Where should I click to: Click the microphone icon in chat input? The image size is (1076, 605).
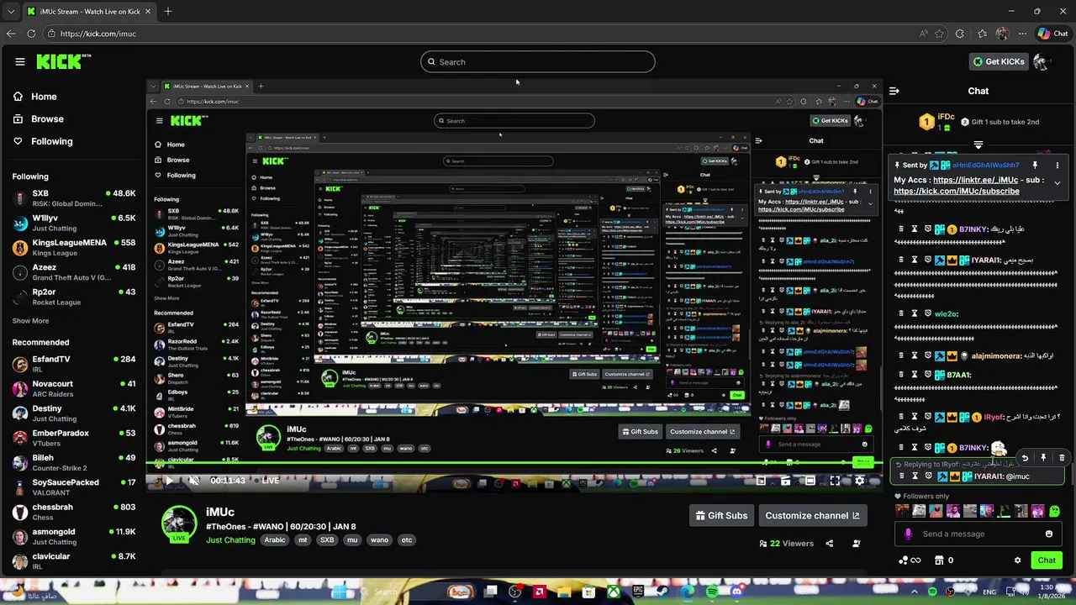(x=908, y=534)
